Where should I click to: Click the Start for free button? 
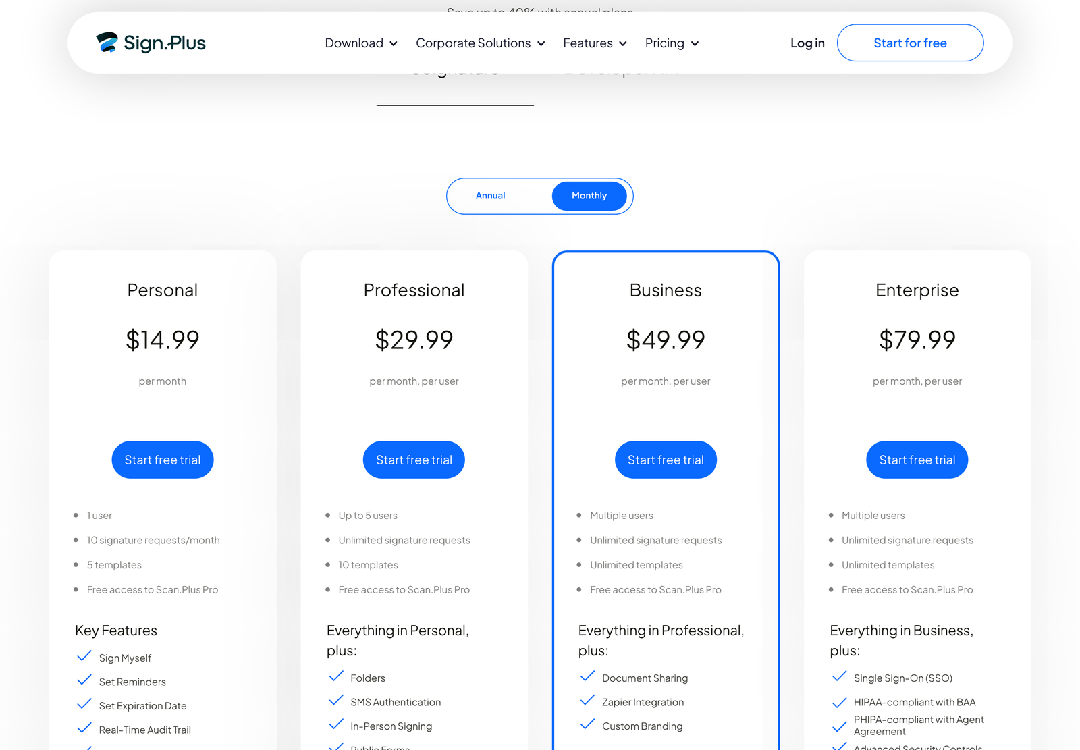pyautogui.click(x=910, y=43)
